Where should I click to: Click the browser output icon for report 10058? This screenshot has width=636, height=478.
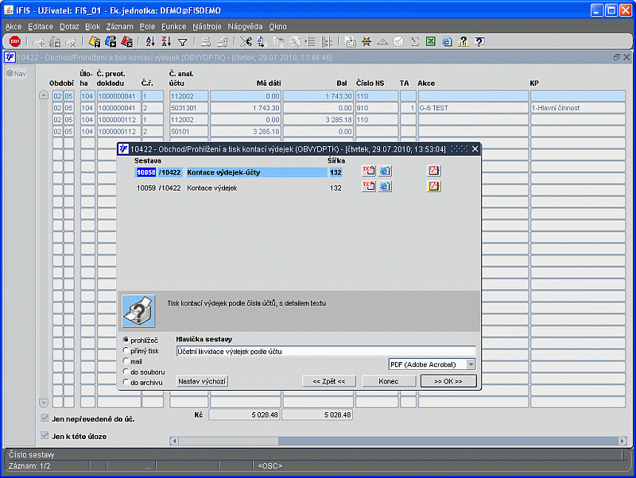coord(385,171)
